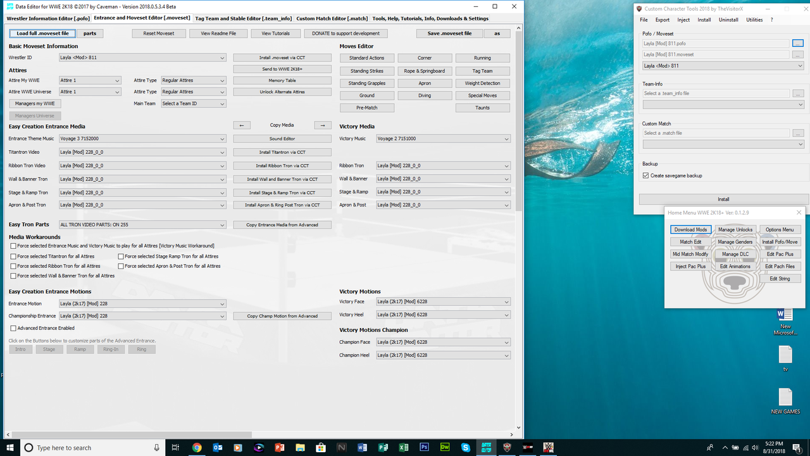
Task: Open the Inject menu in Custom Character Tools
Action: click(x=683, y=20)
